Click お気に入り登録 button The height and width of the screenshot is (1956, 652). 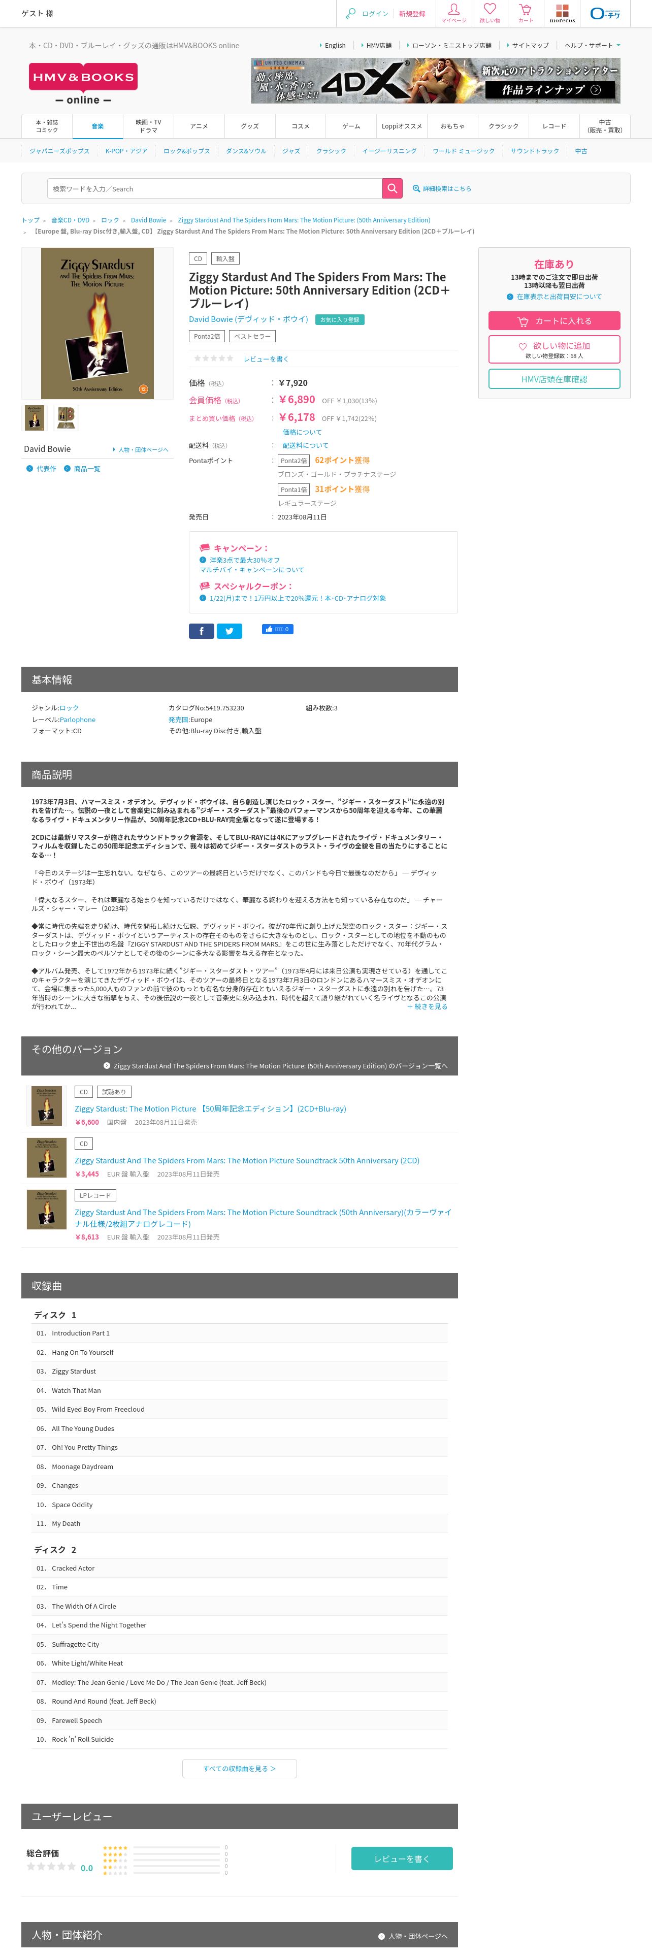(x=339, y=320)
